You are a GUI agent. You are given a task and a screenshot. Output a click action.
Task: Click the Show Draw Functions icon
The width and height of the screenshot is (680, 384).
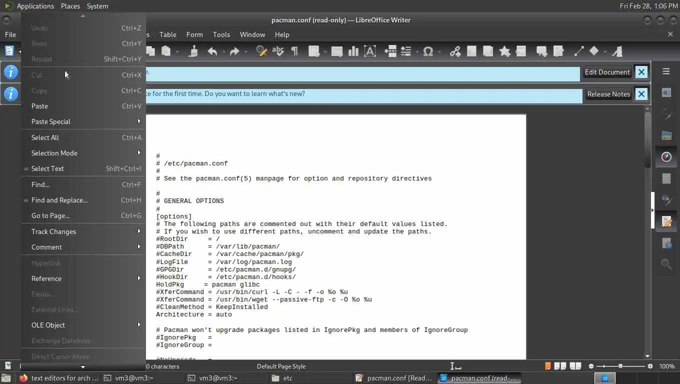pos(618,51)
